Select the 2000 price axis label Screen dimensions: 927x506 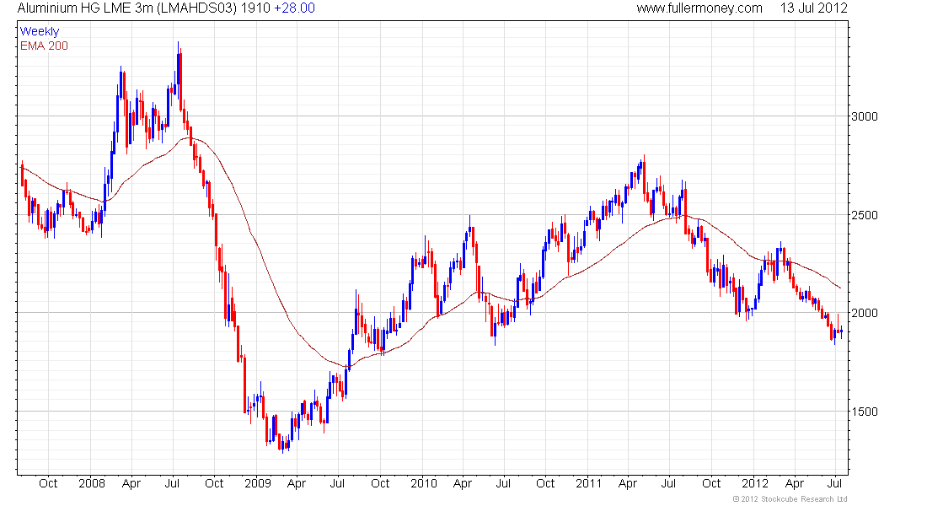click(865, 313)
